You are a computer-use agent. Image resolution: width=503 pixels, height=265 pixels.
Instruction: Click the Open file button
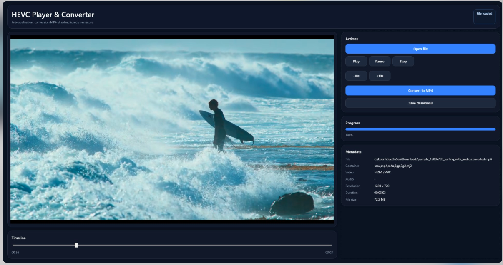point(420,49)
